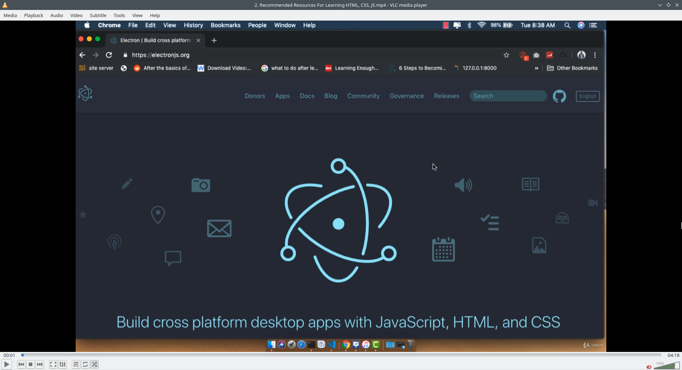Open the Governance link
Viewport: 682px width, 370px height.
(407, 96)
